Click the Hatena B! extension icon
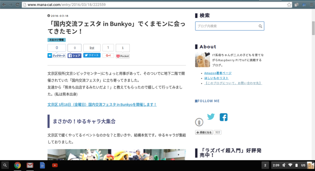The image size is (315, 171). pos(304,5)
